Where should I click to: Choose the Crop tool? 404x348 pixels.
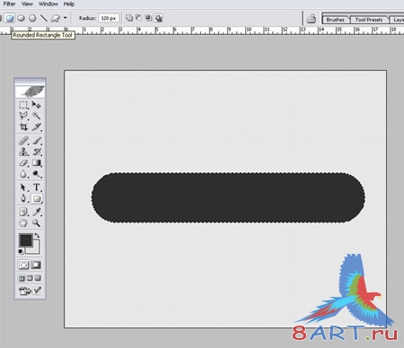click(x=23, y=127)
